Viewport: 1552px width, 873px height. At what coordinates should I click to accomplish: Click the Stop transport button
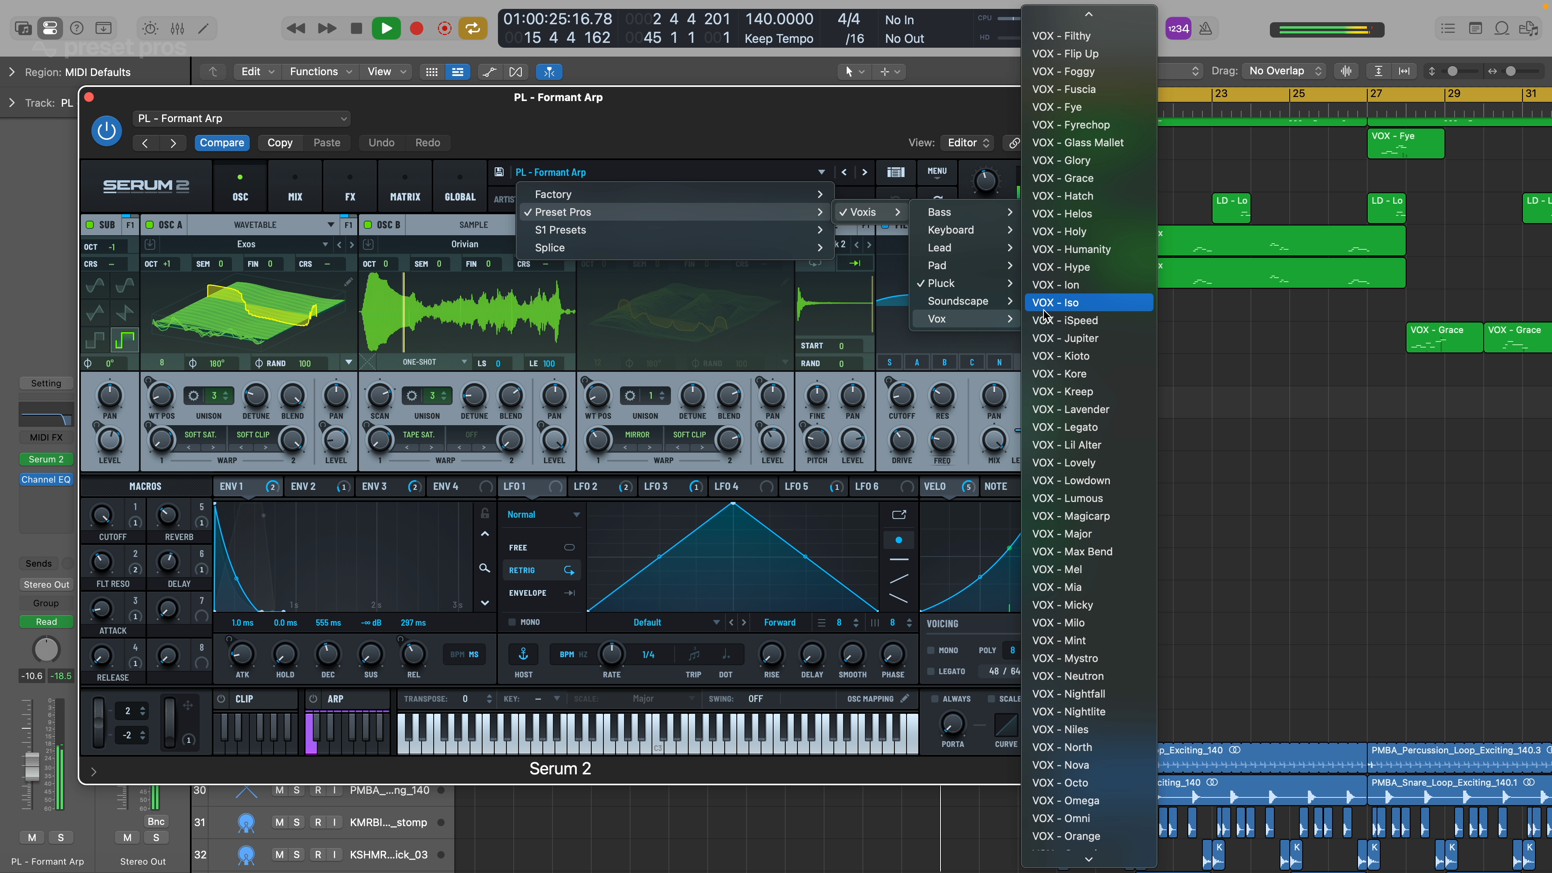[356, 28]
